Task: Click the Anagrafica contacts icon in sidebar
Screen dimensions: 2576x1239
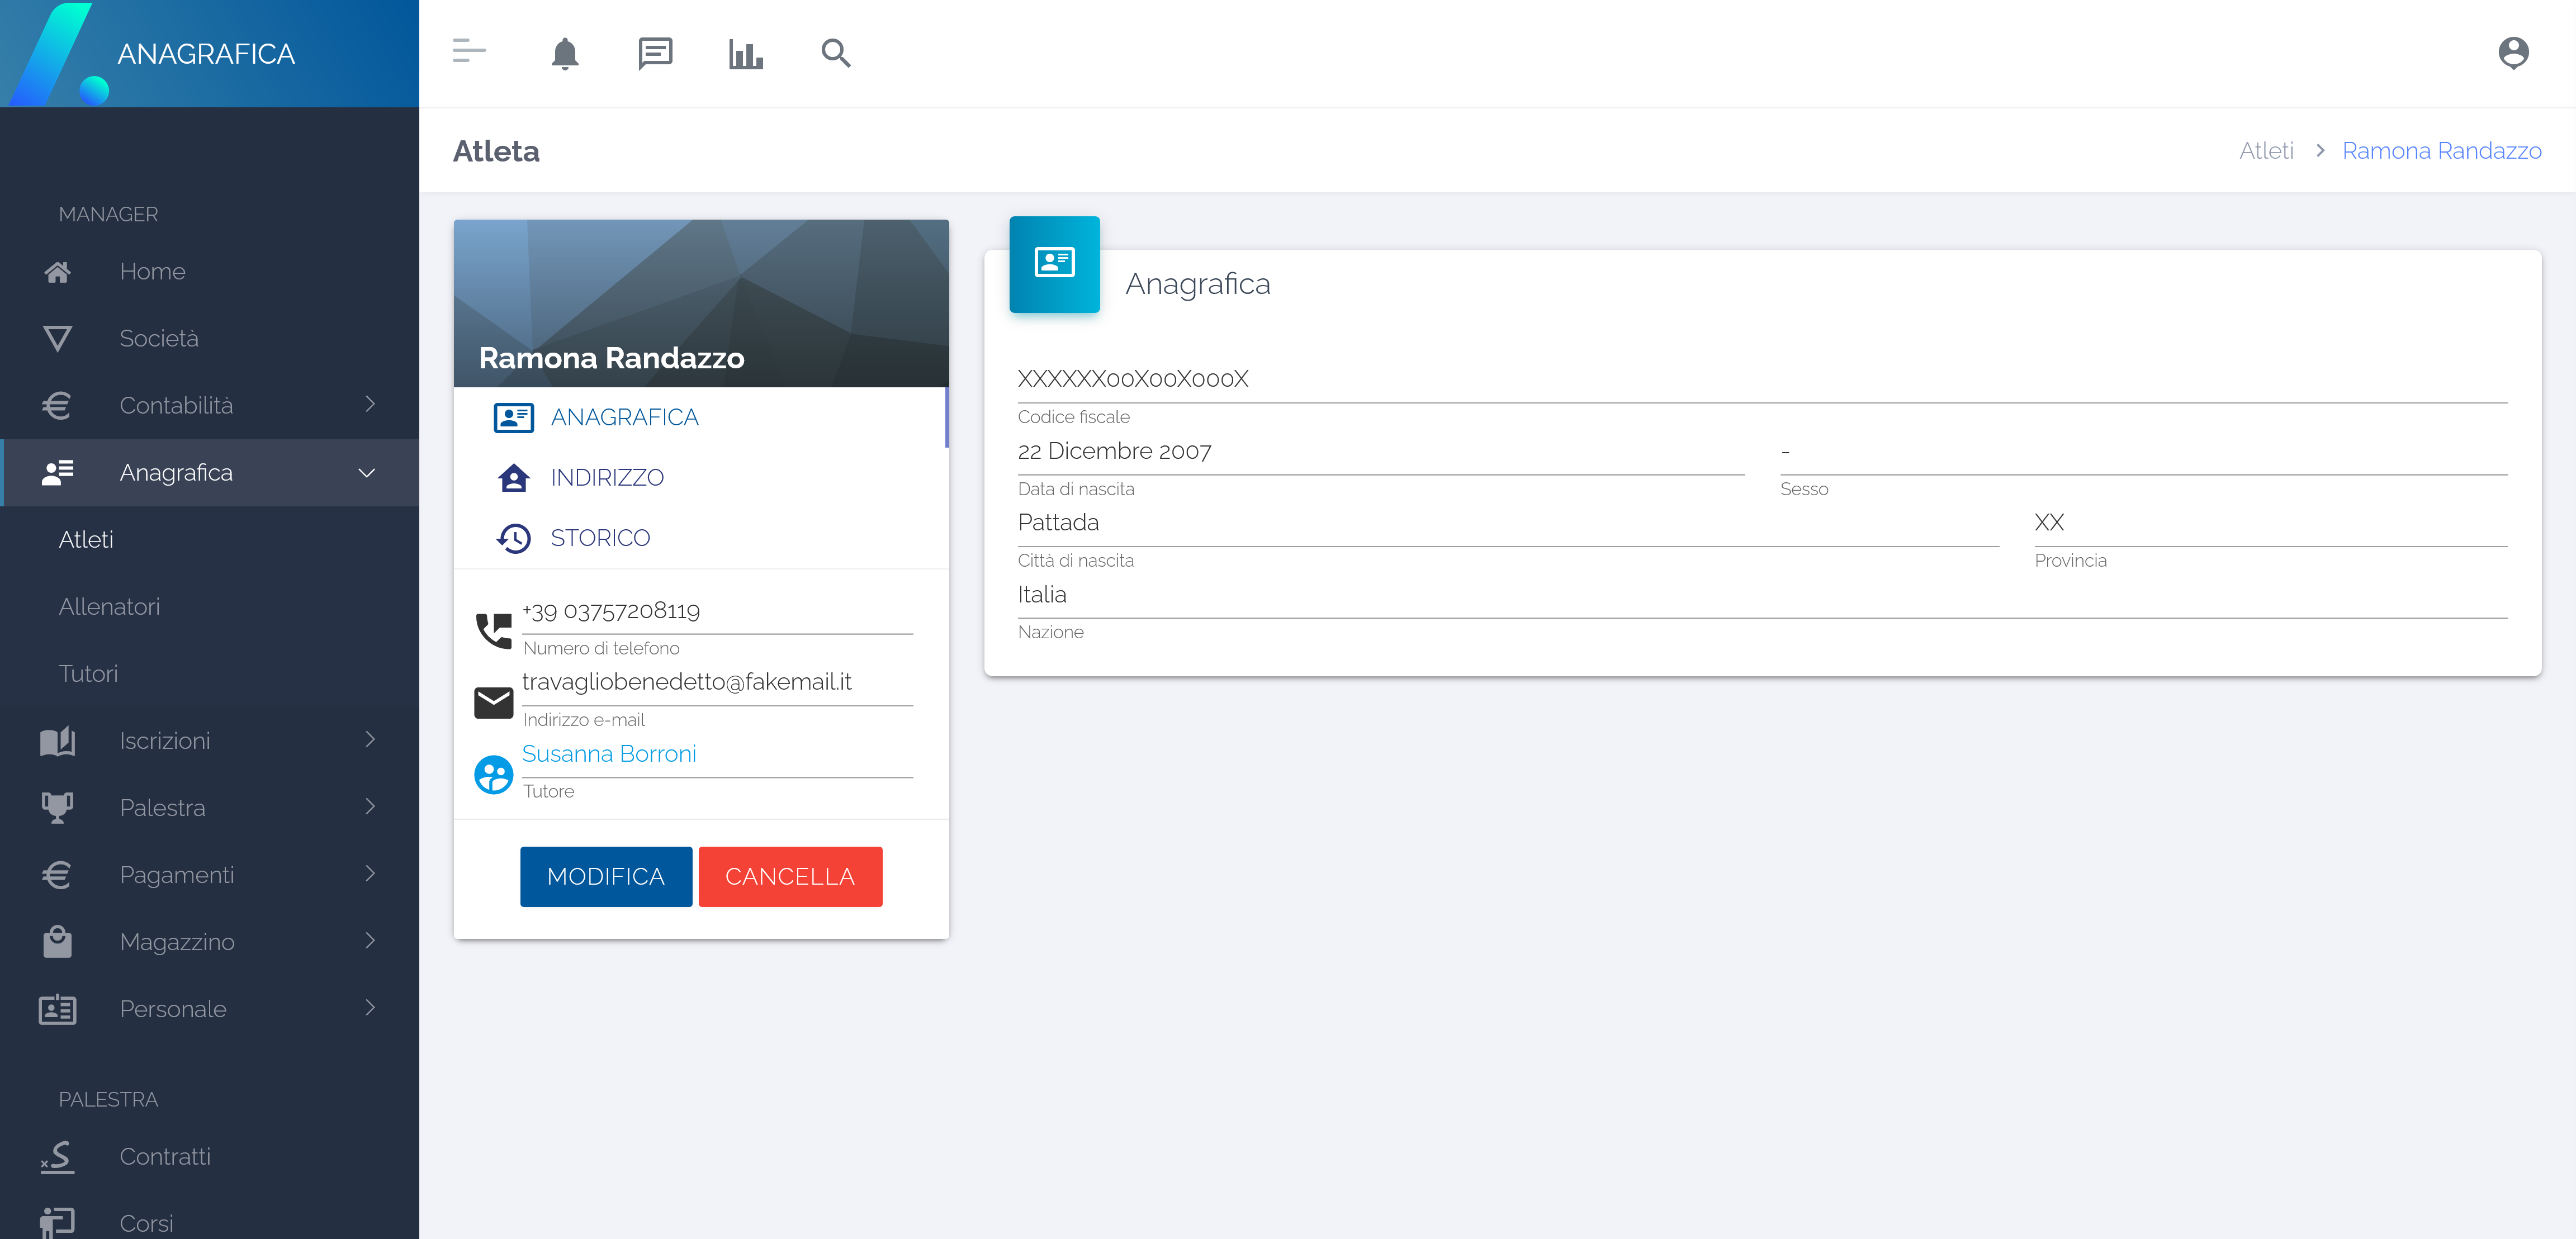Action: point(58,473)
